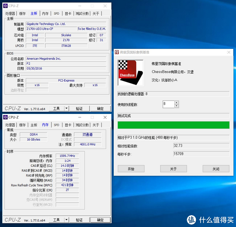
Task: Click 34 时钟 tRAS value
Action: (67, 180)
